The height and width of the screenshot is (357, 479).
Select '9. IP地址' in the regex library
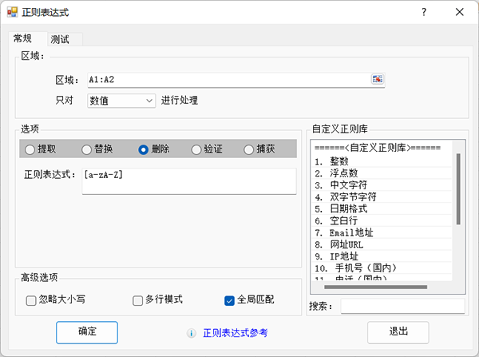tap(382, 256)
